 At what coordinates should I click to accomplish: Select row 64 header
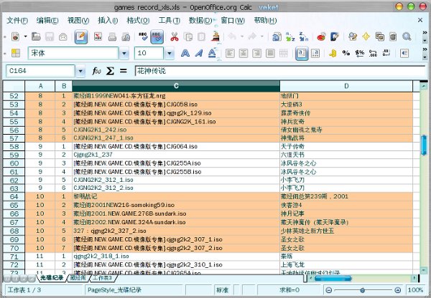coord(14,196)
